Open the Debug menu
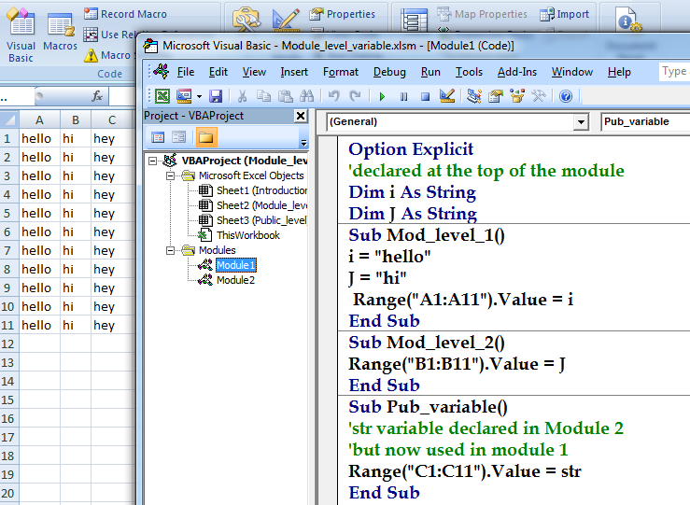 [x=389, y=72]
